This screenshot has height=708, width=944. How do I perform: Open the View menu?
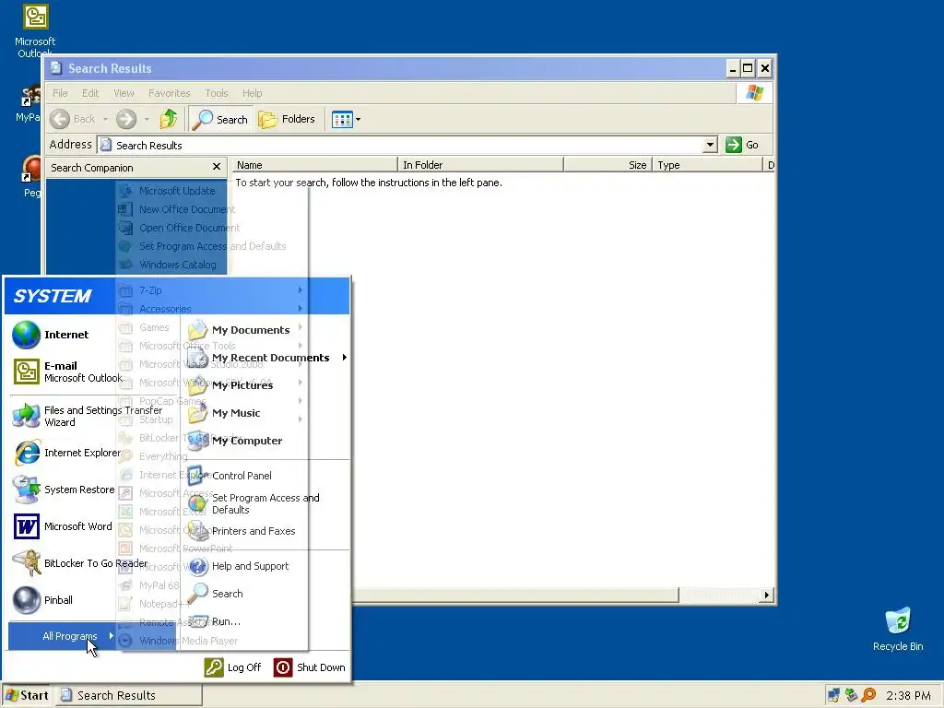tap(124, 93)
